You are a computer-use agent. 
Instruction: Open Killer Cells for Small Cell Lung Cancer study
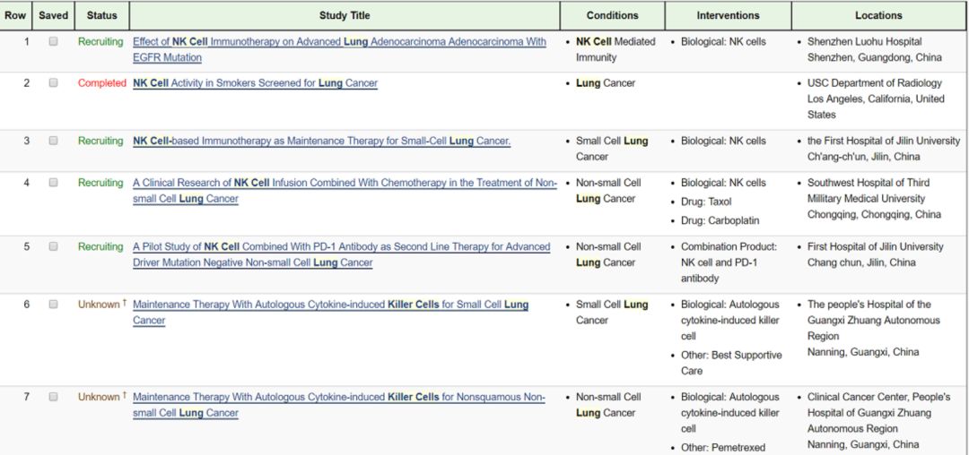330,305
